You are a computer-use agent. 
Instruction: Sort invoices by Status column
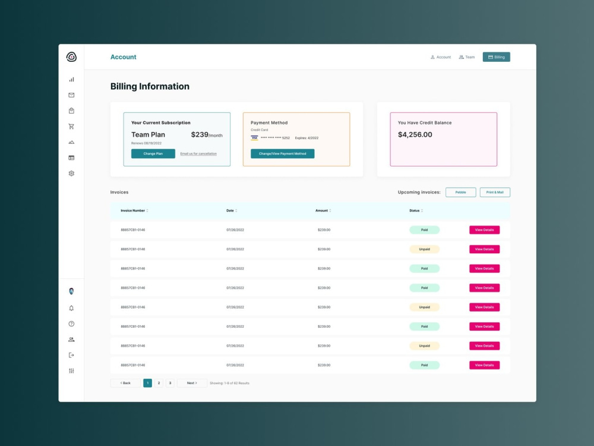(416, 211)
